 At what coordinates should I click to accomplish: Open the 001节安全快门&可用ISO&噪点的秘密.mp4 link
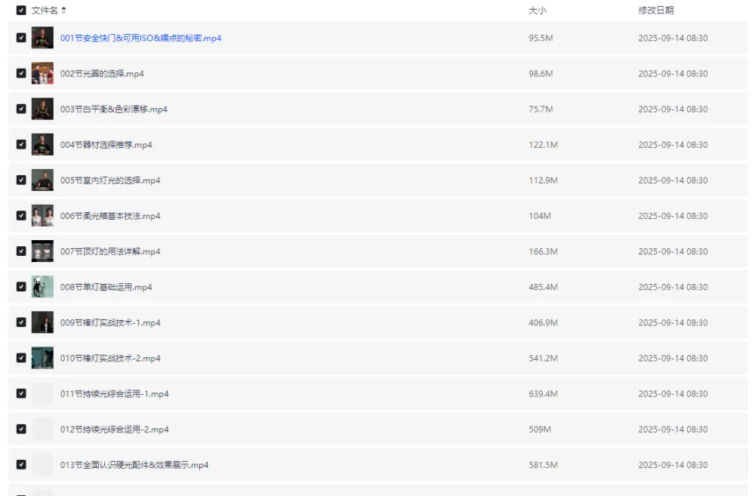coord(140,38)
